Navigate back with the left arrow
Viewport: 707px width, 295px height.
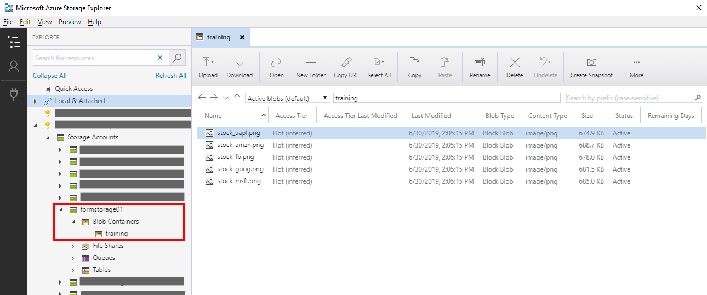pyautogui.click(x=202, y=98)
